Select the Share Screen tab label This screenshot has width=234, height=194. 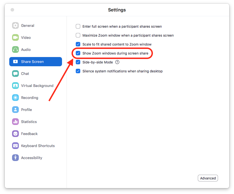[32, 61]
